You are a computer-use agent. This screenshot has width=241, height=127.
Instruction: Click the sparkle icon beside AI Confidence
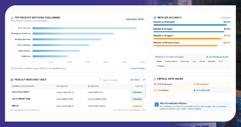(x=207, y=57)
